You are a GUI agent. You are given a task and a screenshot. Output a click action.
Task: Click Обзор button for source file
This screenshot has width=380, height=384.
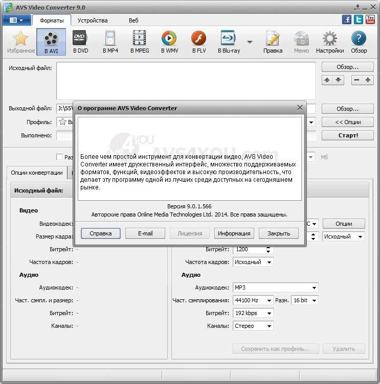point(348,67)
